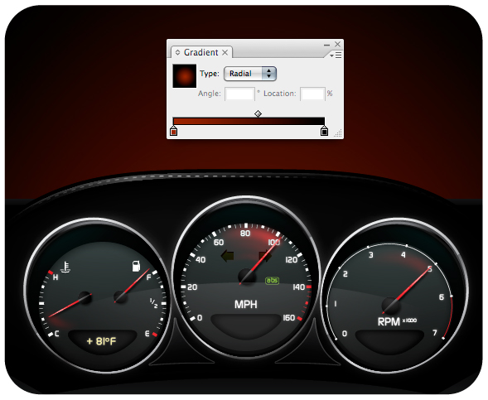Click the green ABS indicator icon
Viewport: 488px width, 400px height.
(272, 281)
